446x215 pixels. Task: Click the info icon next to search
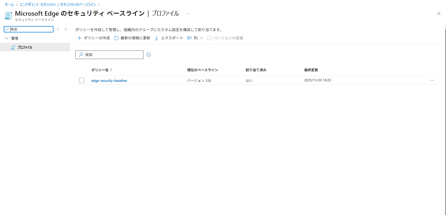pos(149,55)
